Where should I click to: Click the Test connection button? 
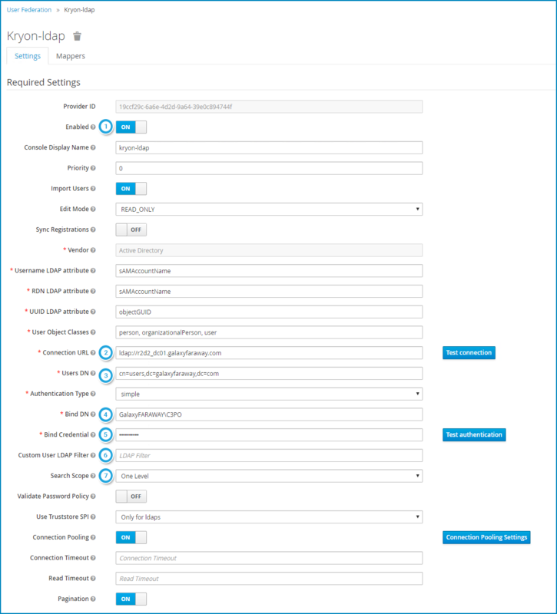click(469, 352)
